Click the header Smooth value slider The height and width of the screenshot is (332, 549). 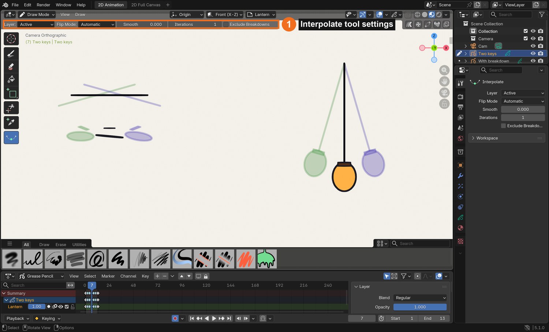coord(142,24)
